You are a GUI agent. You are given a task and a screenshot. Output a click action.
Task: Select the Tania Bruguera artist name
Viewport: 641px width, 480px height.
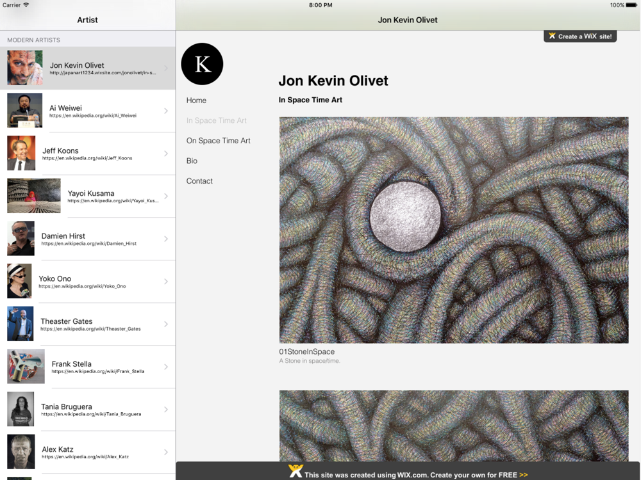[66, 406]
